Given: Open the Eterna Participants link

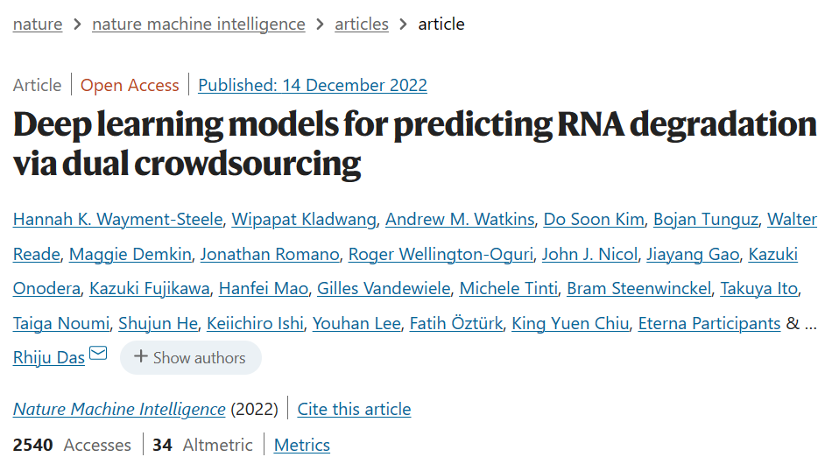Looking at the screenshot, I should pos(709,323).
